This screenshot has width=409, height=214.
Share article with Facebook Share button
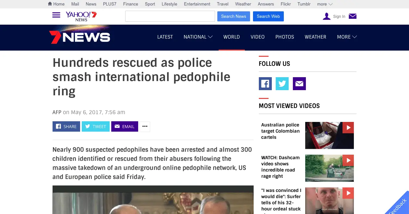[66, 126]
